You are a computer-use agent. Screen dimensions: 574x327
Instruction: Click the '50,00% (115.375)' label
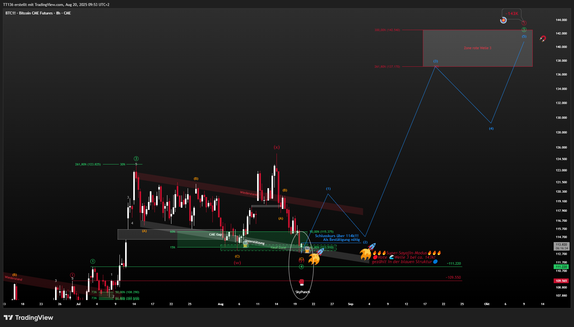coord(322,232)
